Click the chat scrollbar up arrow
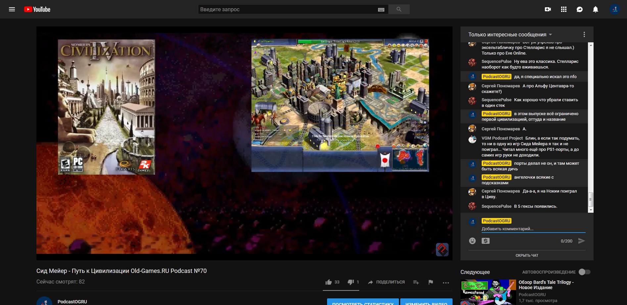The height and width of the screenshot is (305, 627). [591, 45]
